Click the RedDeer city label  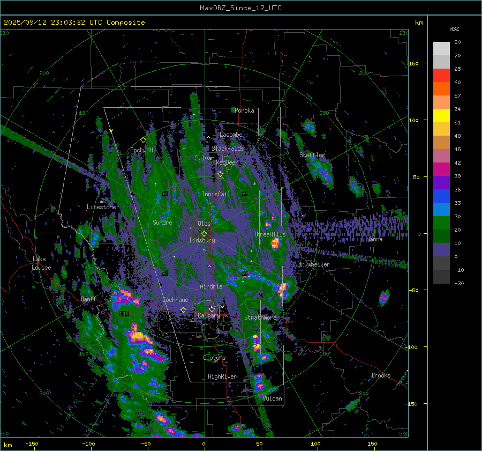click(227, 162)
